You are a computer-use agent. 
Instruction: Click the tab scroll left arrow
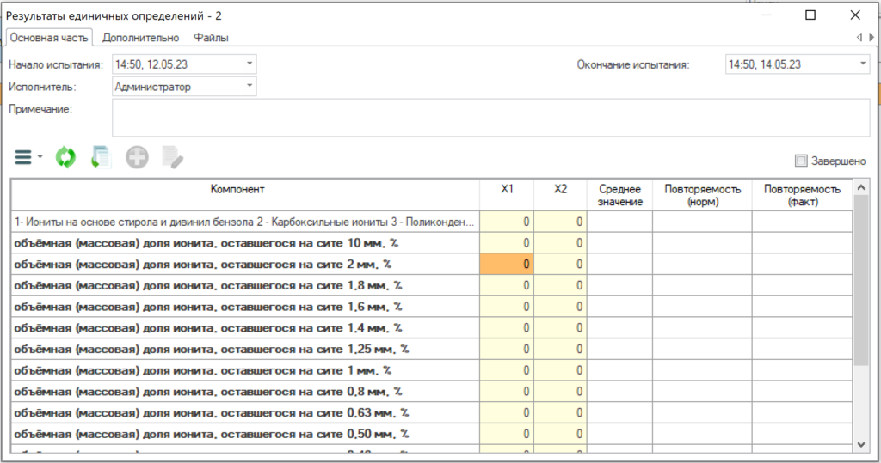(859, 37)
